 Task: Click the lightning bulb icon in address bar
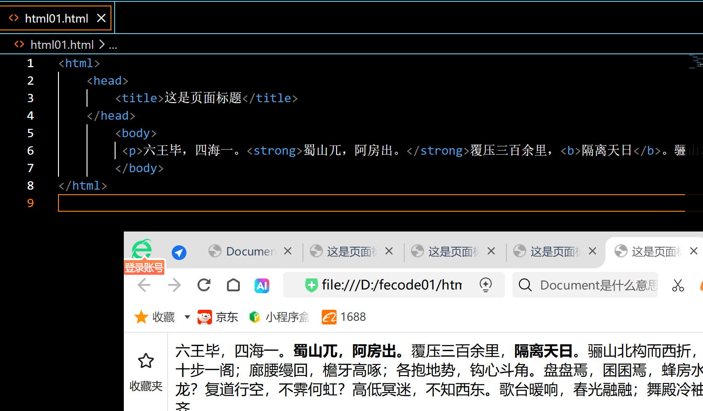click(486, 285)
